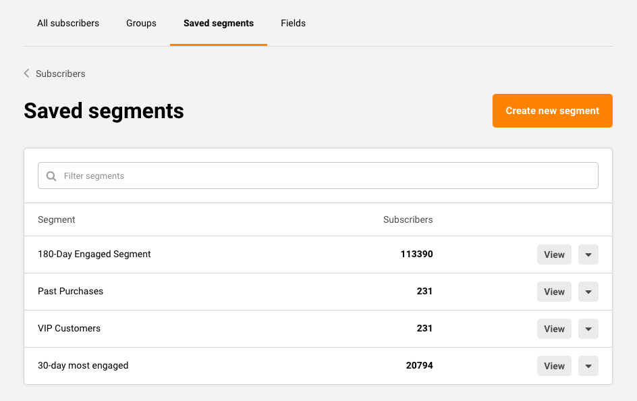Select the Saved segments tab
Viewport: 637px width, 401px height.
(219, 23)
